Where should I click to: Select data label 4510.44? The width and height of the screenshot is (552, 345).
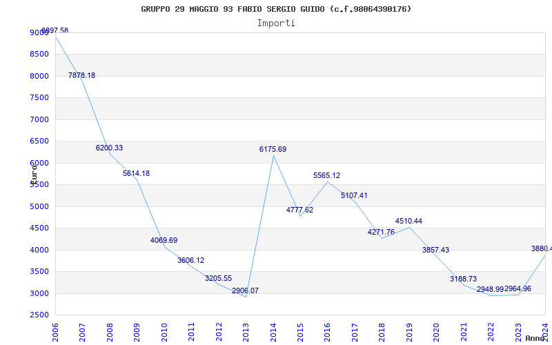point(408,221)
